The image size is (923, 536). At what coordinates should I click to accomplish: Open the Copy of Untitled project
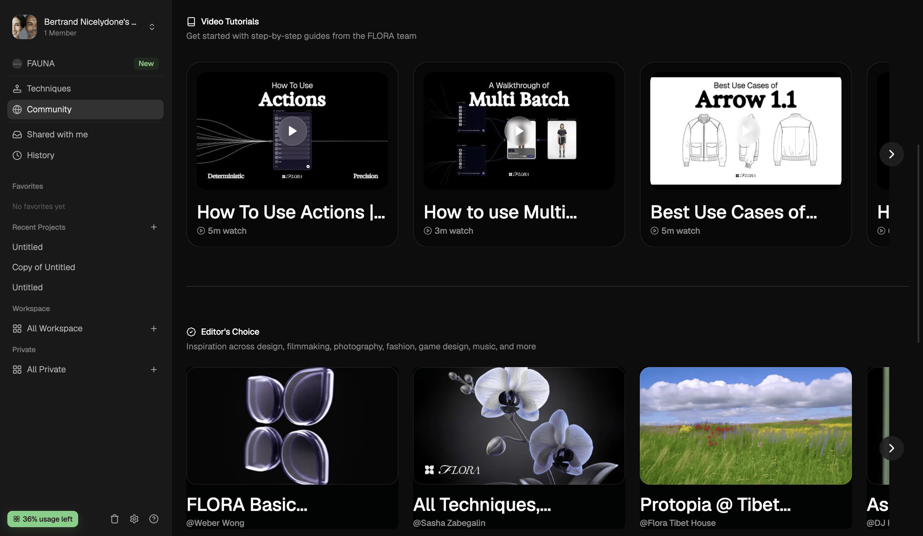[43, 267]
